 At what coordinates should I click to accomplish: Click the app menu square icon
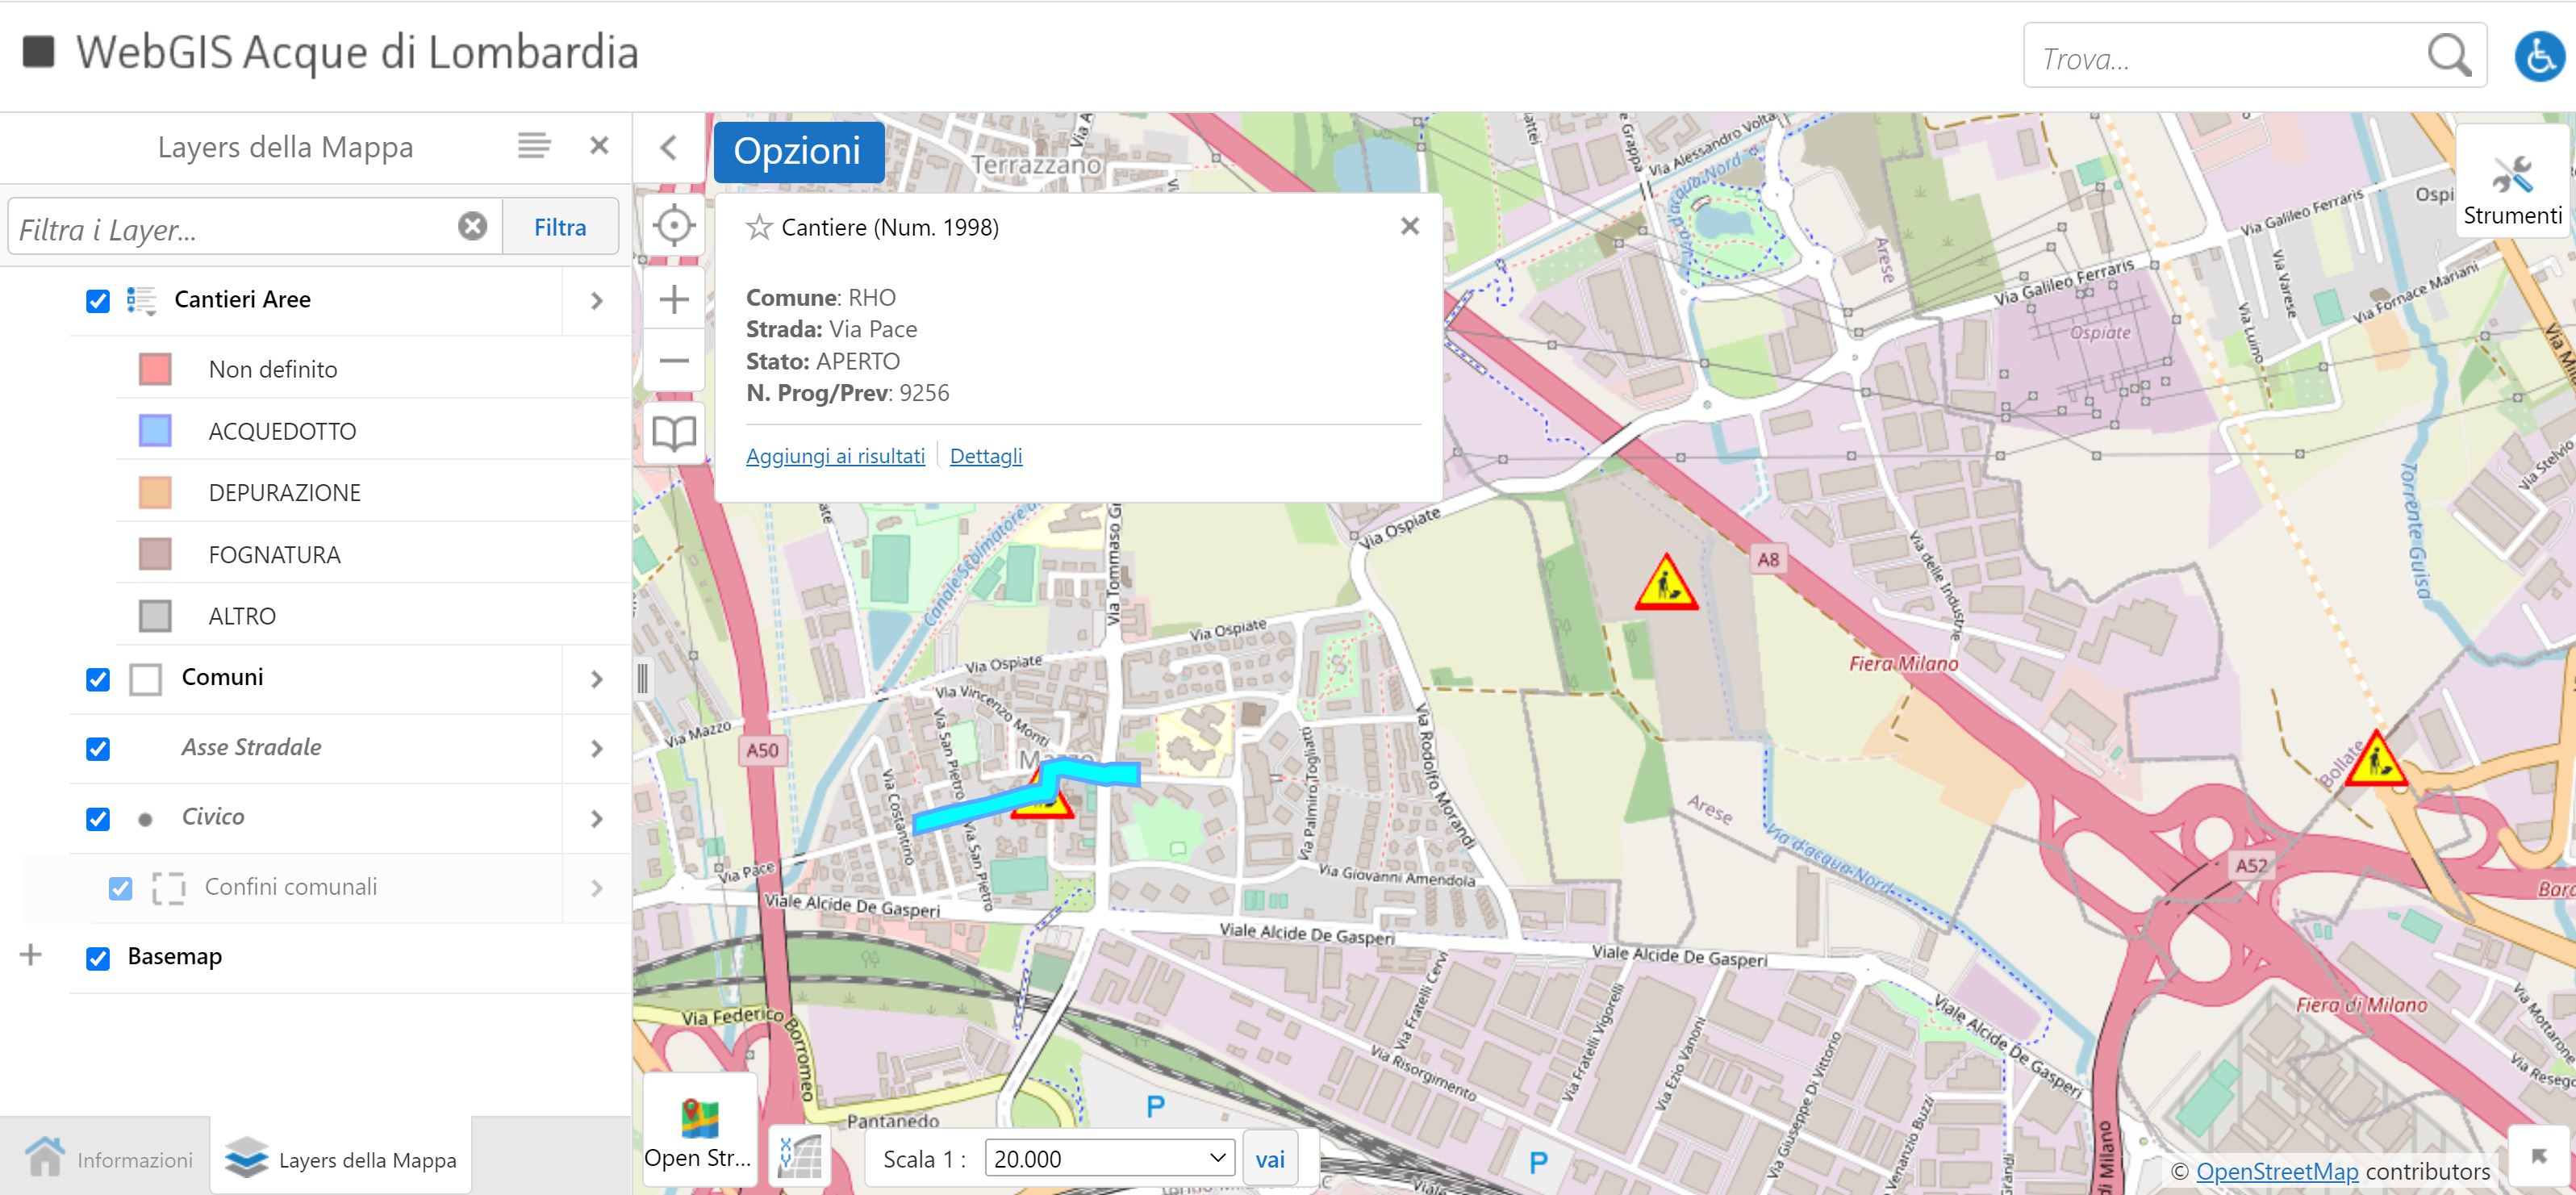click(x=39, y=52)
